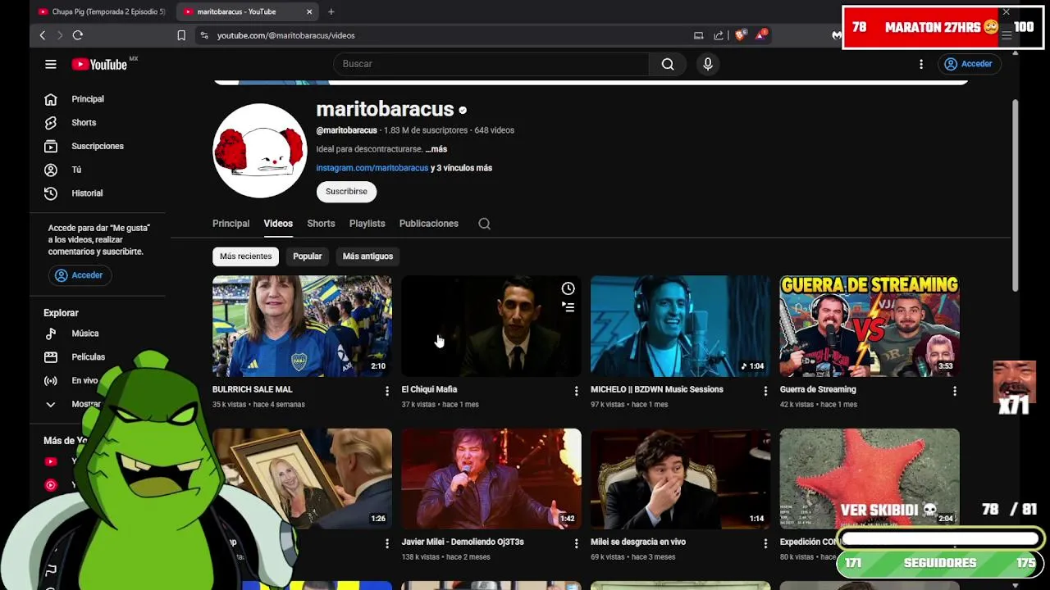
Task: Go back with browser back arrow
Action: 43,35
